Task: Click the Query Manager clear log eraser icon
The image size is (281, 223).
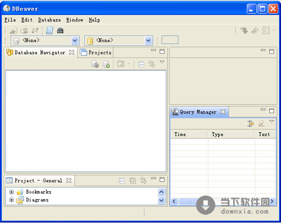Action: click(261, 123)
